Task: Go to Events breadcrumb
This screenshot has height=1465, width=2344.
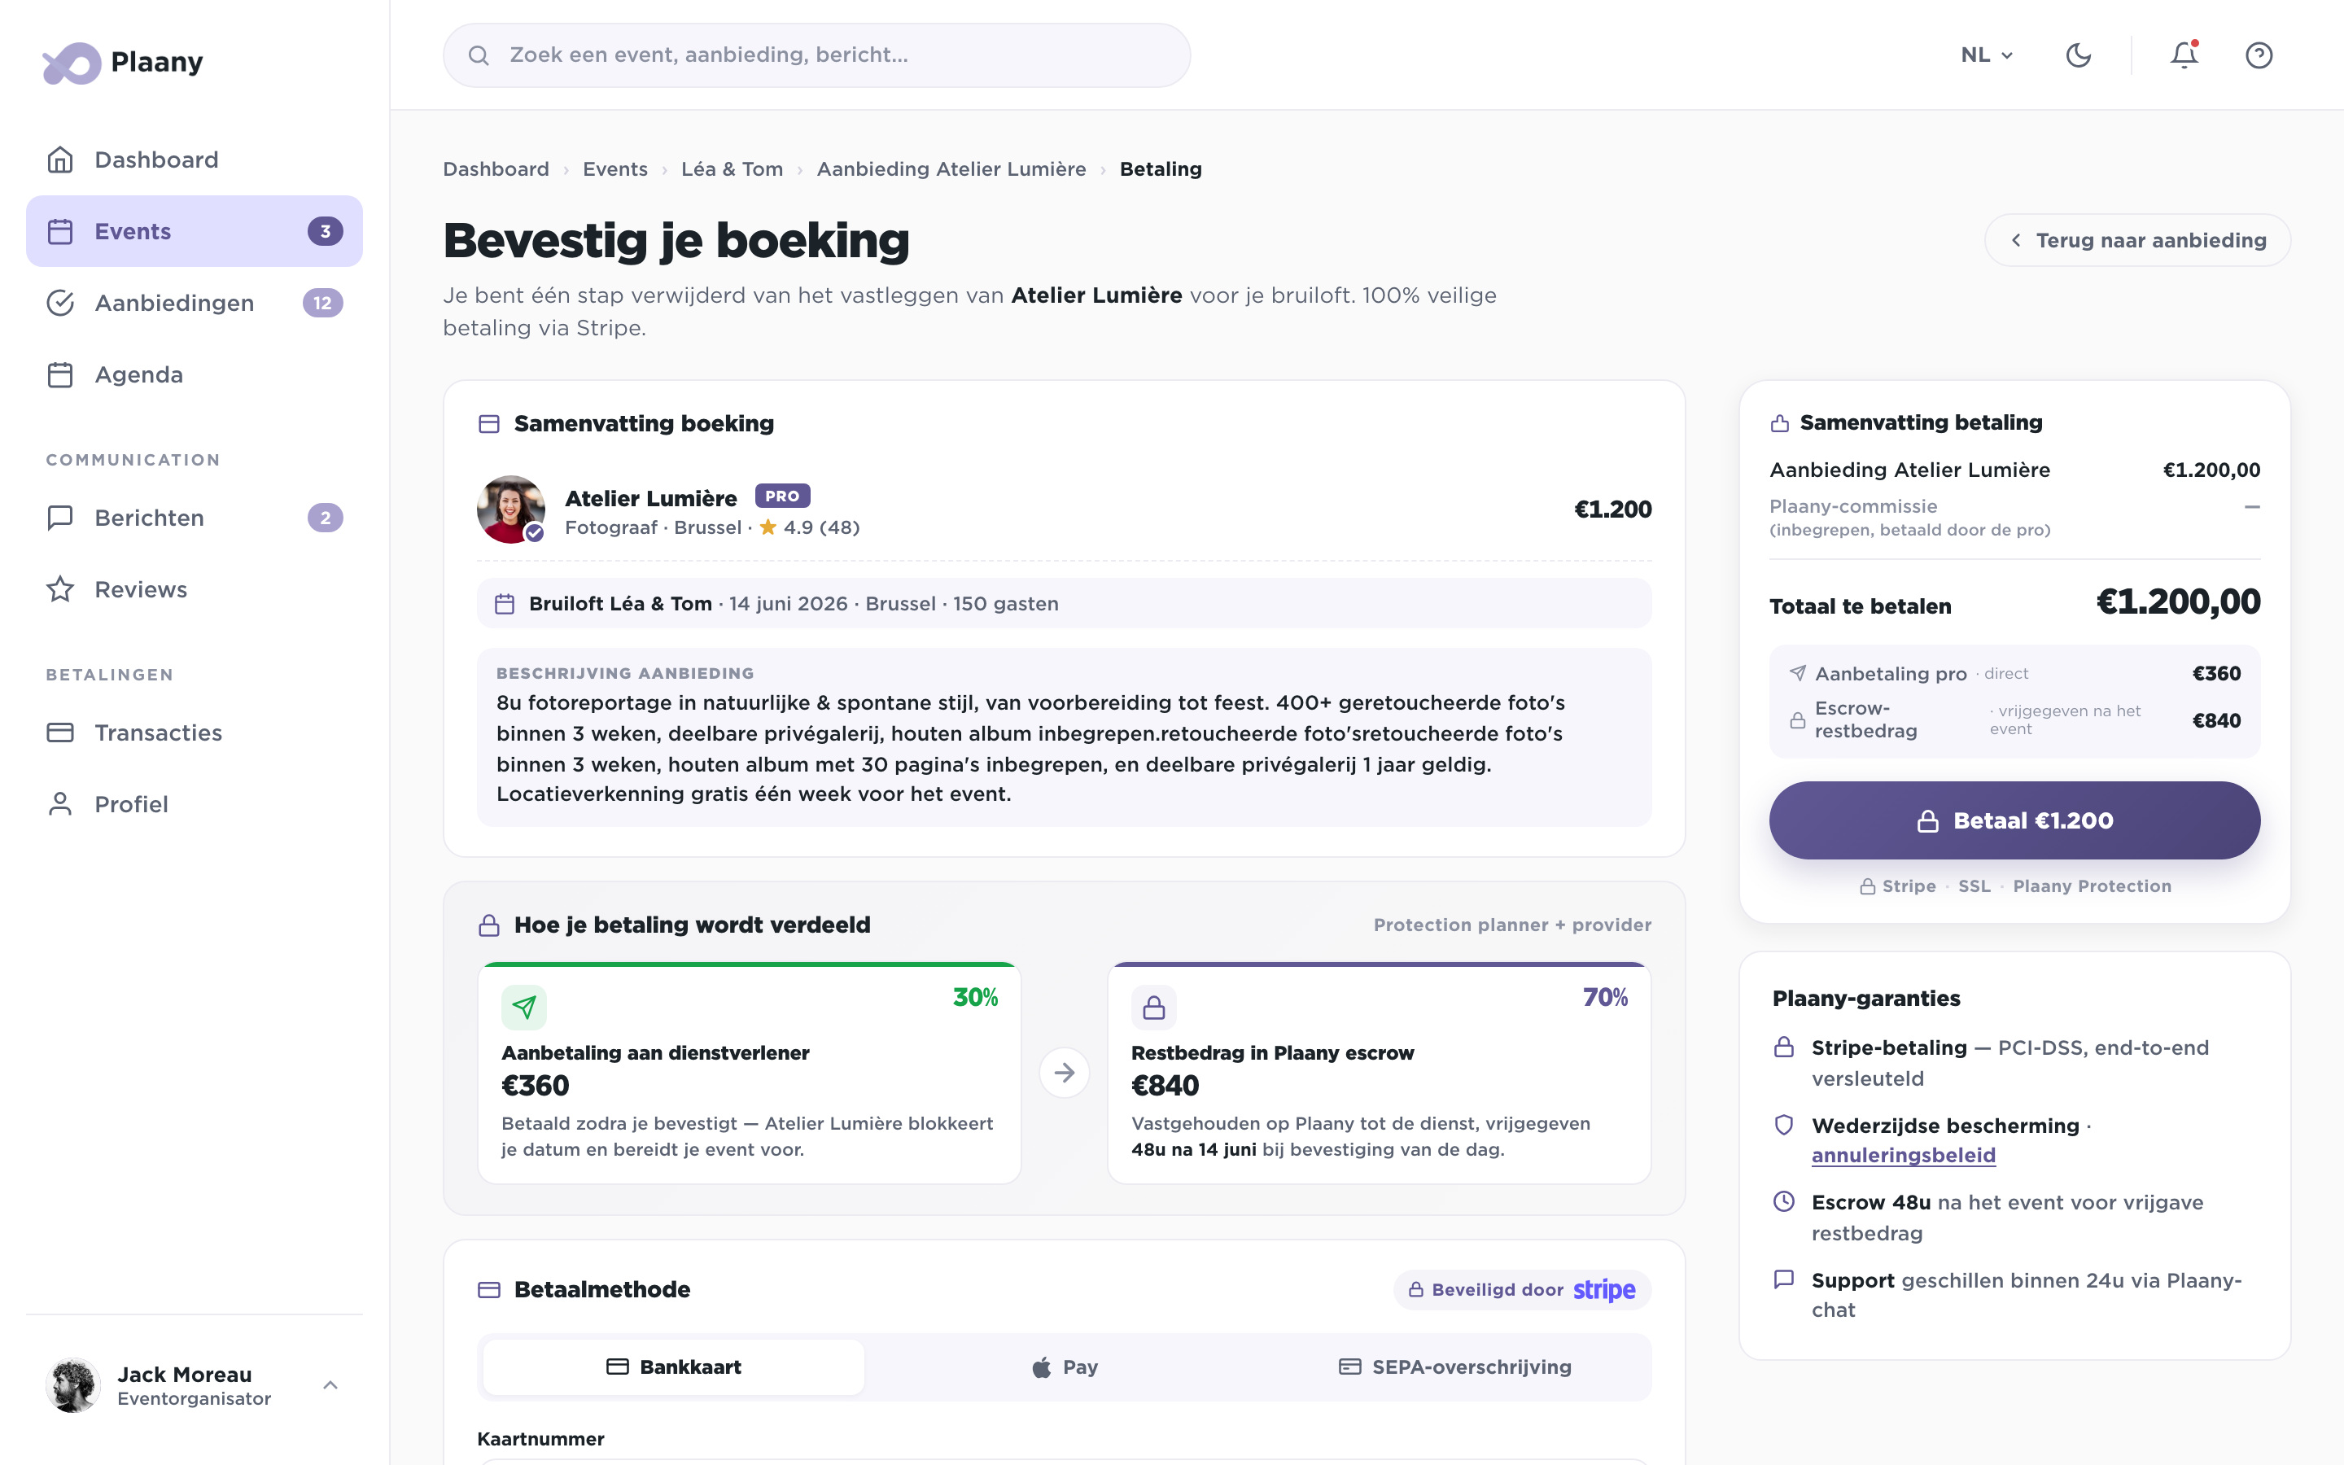Action: [615, 169]
